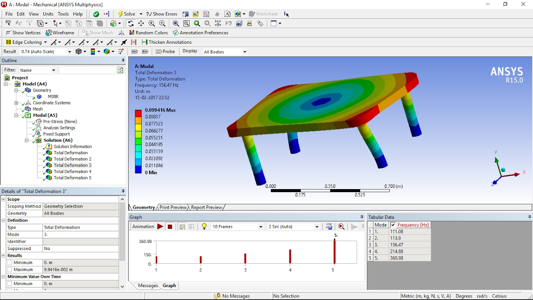Toggle the Frequency [Hz] column checkbox
This screenshot has height=300, width=533.
(393, 225)
